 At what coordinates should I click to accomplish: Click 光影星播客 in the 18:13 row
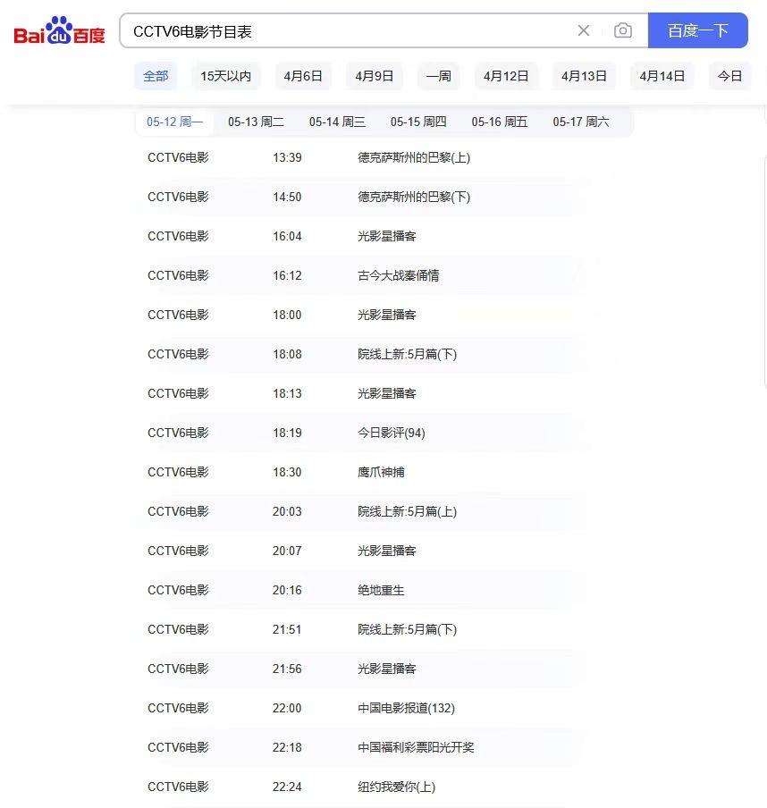click(386, 393)
